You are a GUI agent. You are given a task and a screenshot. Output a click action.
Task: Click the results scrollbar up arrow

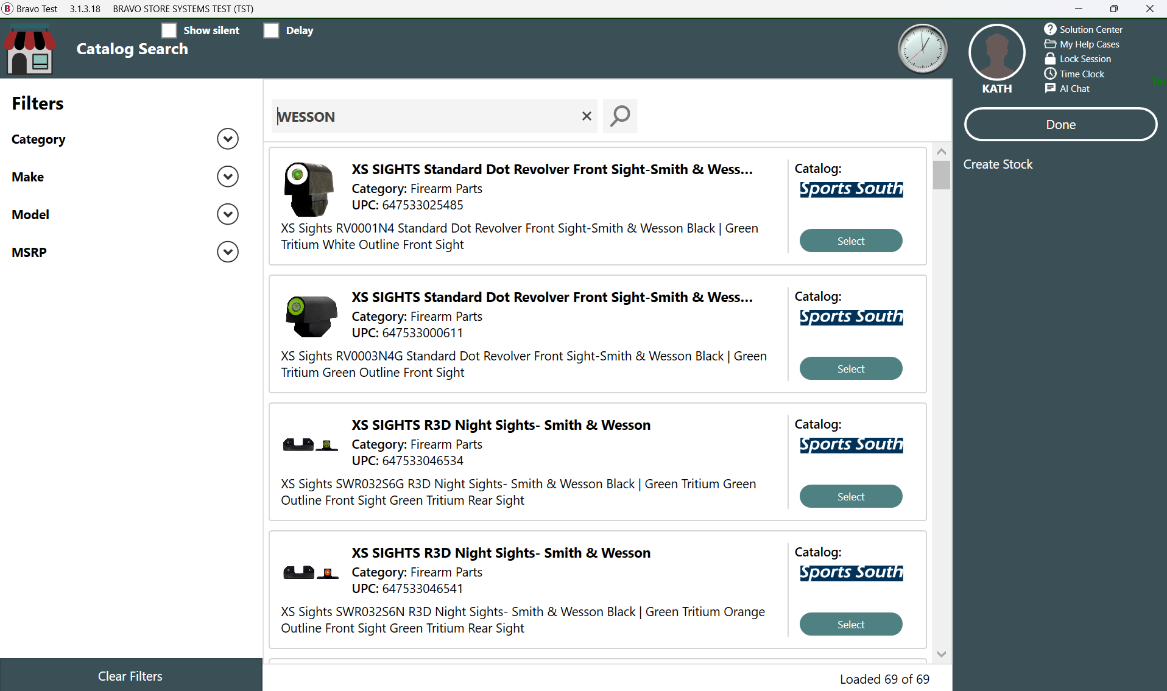pos(942,152)
